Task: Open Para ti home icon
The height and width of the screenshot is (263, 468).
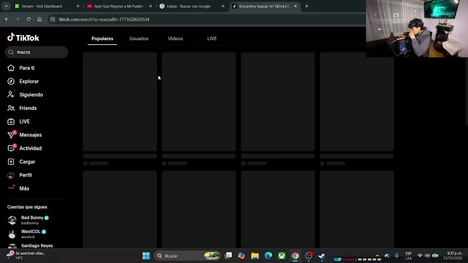Action: (11, 68)
